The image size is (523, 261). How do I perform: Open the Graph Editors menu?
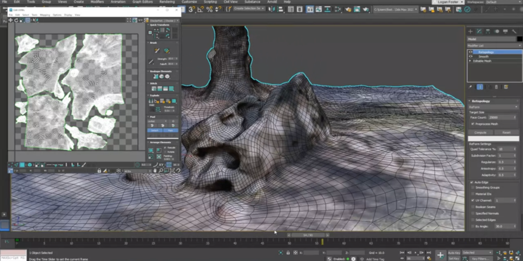click(x=142, y=2)
